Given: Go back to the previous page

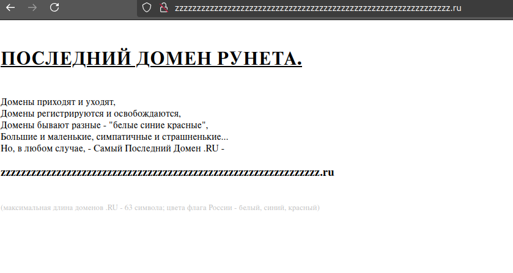Looking at the screenshot, I should coord(10,7).
